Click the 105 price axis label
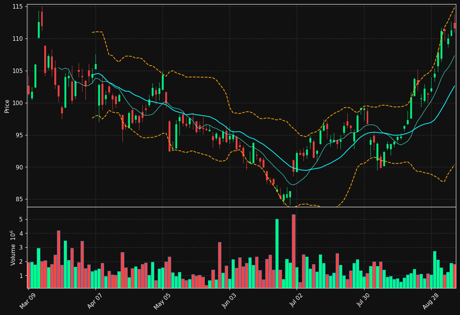460x315 pixels. click(x=18, y=71)
